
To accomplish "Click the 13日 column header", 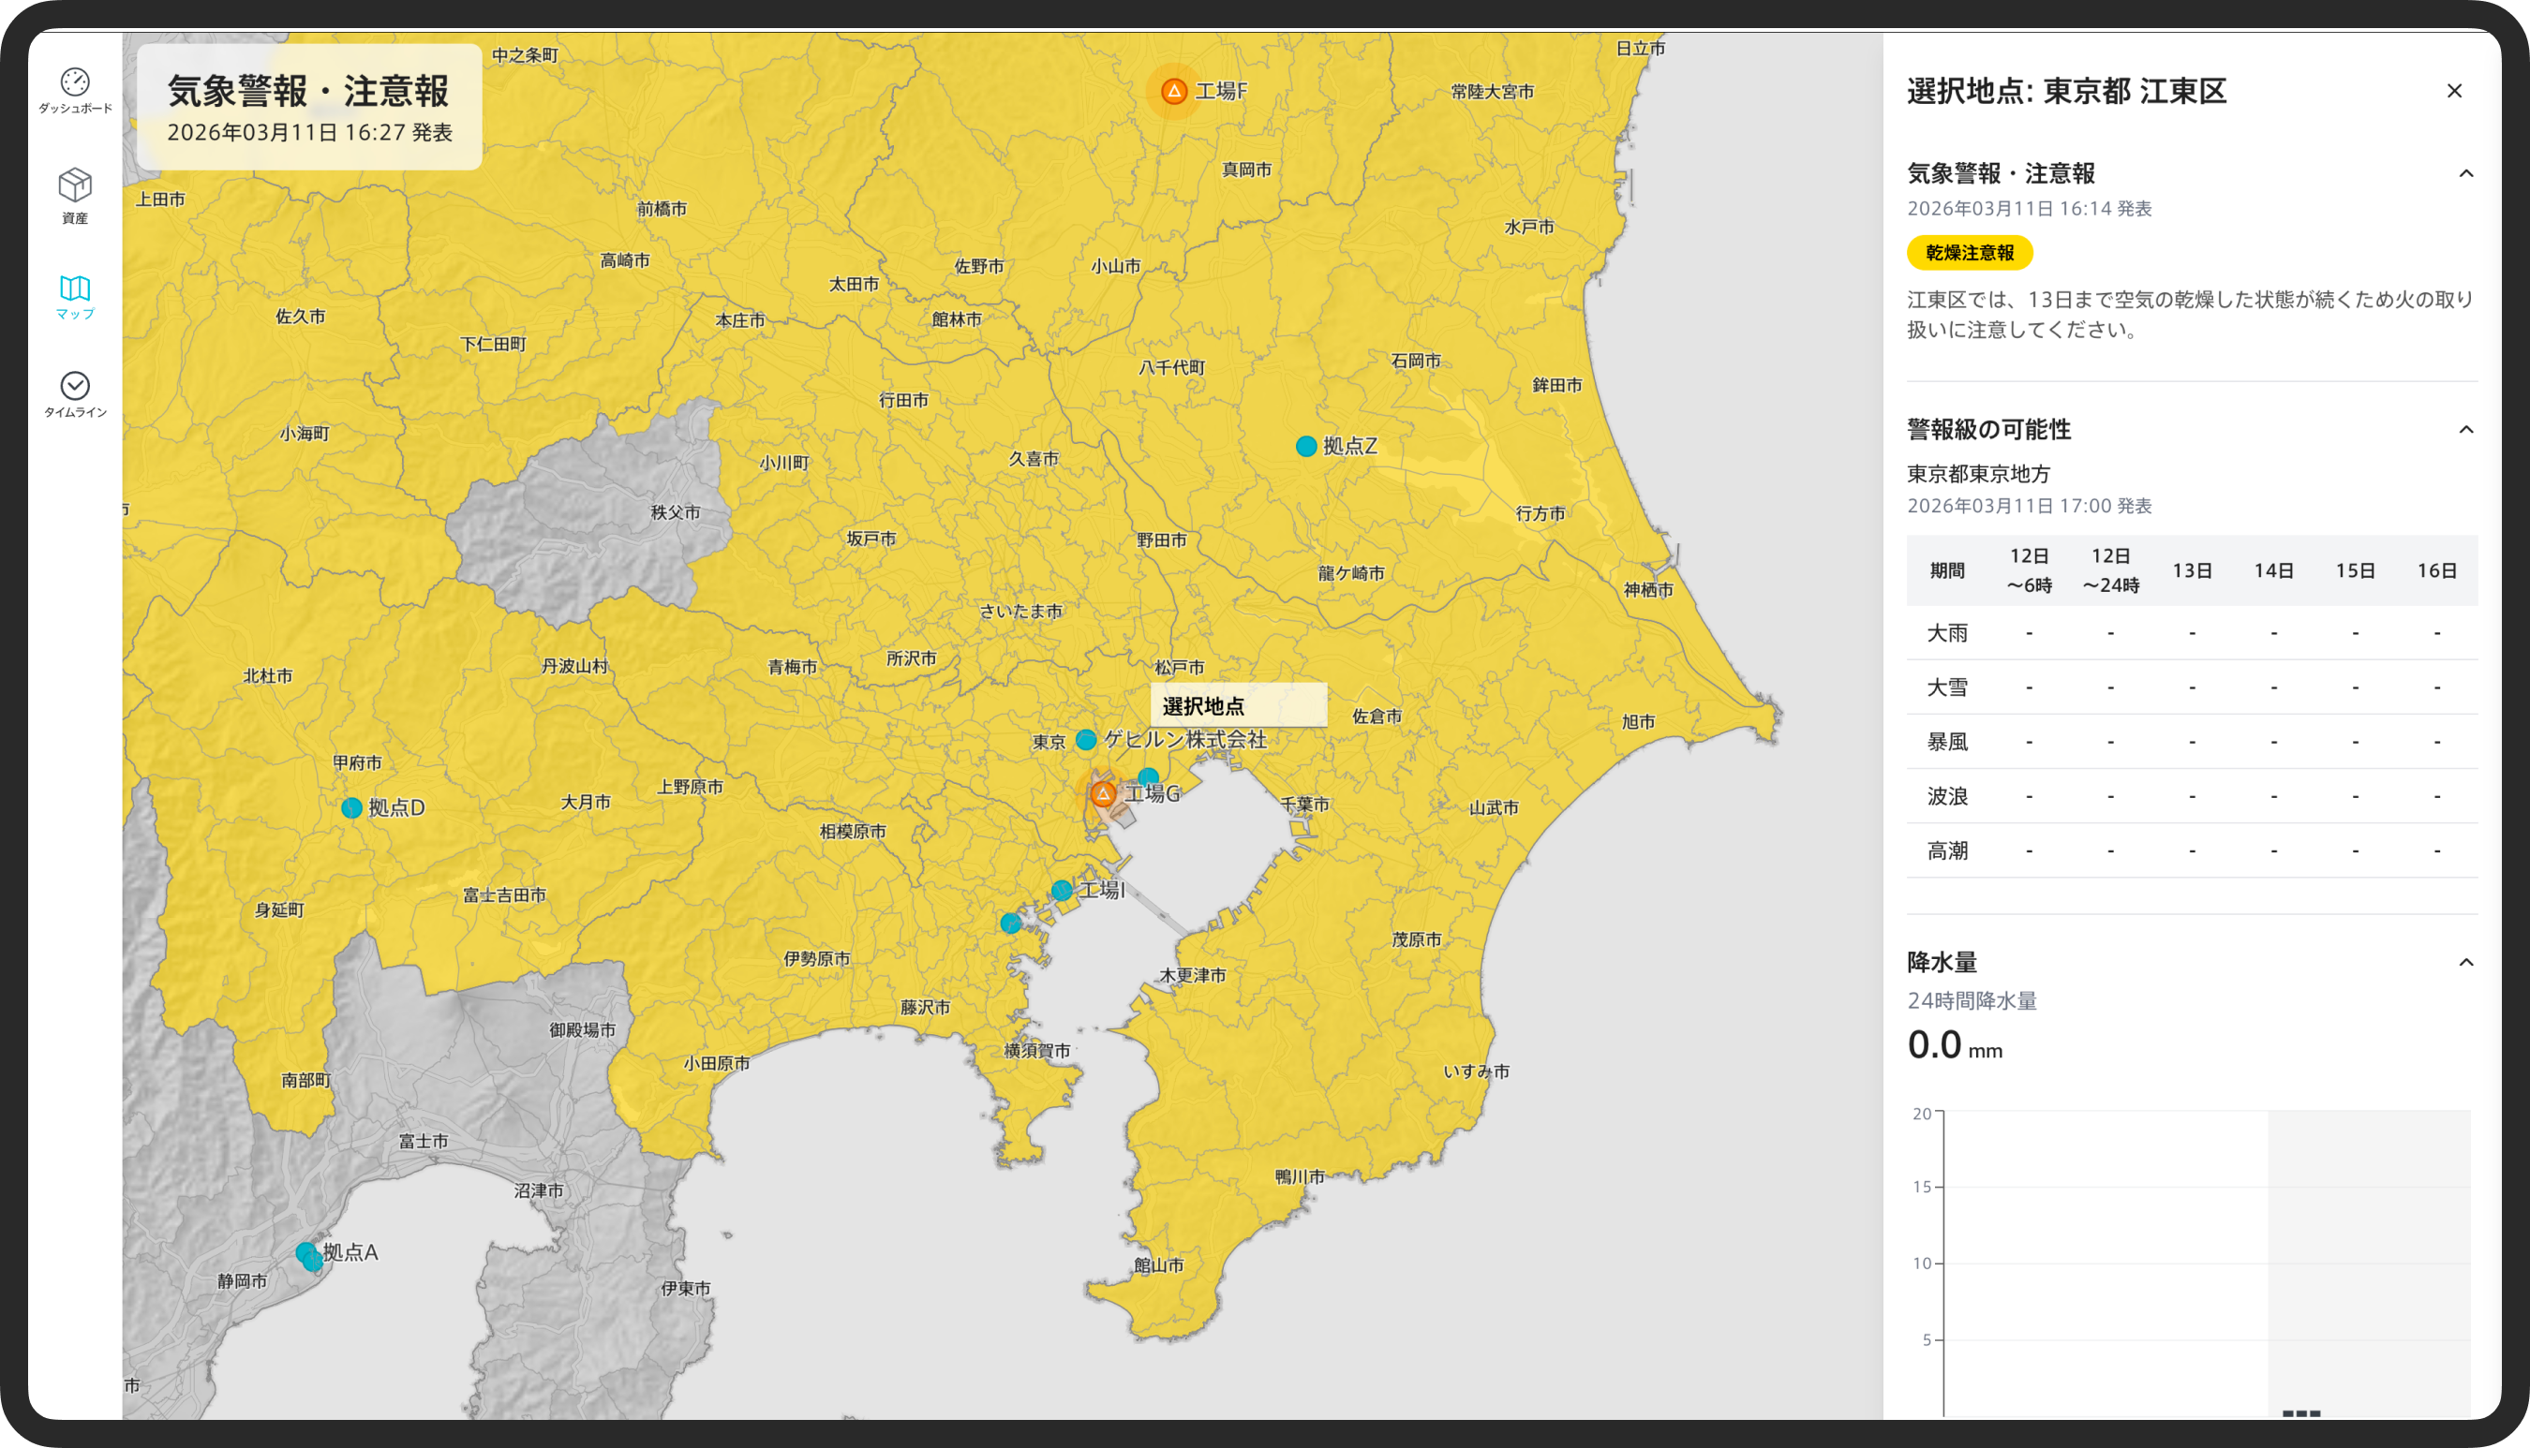I will tap(2192, 570).
